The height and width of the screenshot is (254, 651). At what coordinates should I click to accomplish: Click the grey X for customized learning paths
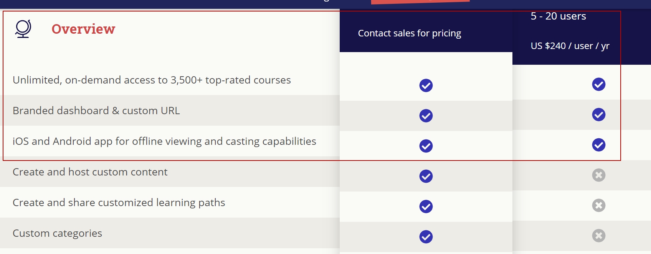point(598,205)
